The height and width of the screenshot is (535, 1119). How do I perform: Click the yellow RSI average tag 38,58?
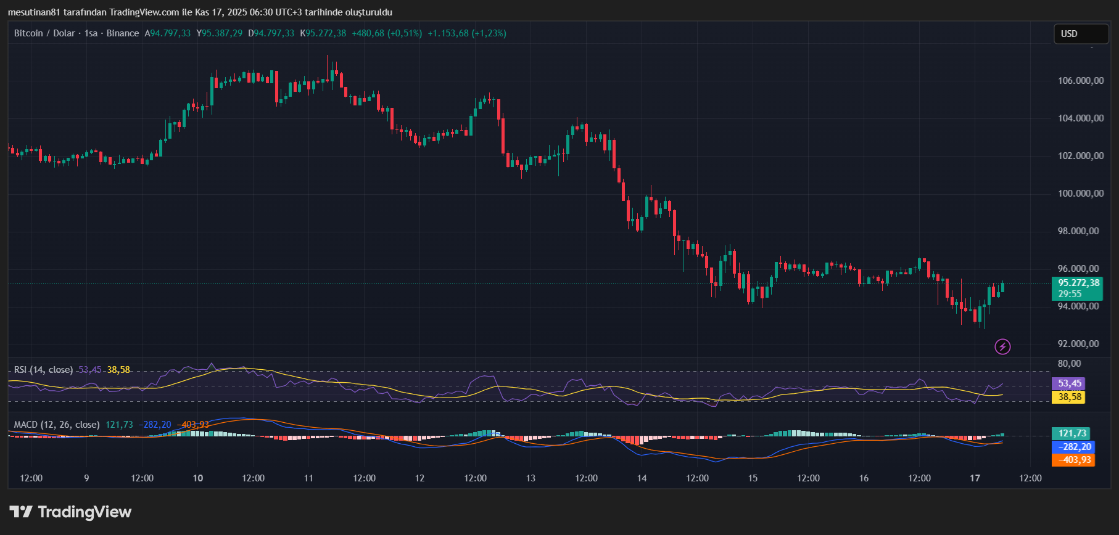1070,397
